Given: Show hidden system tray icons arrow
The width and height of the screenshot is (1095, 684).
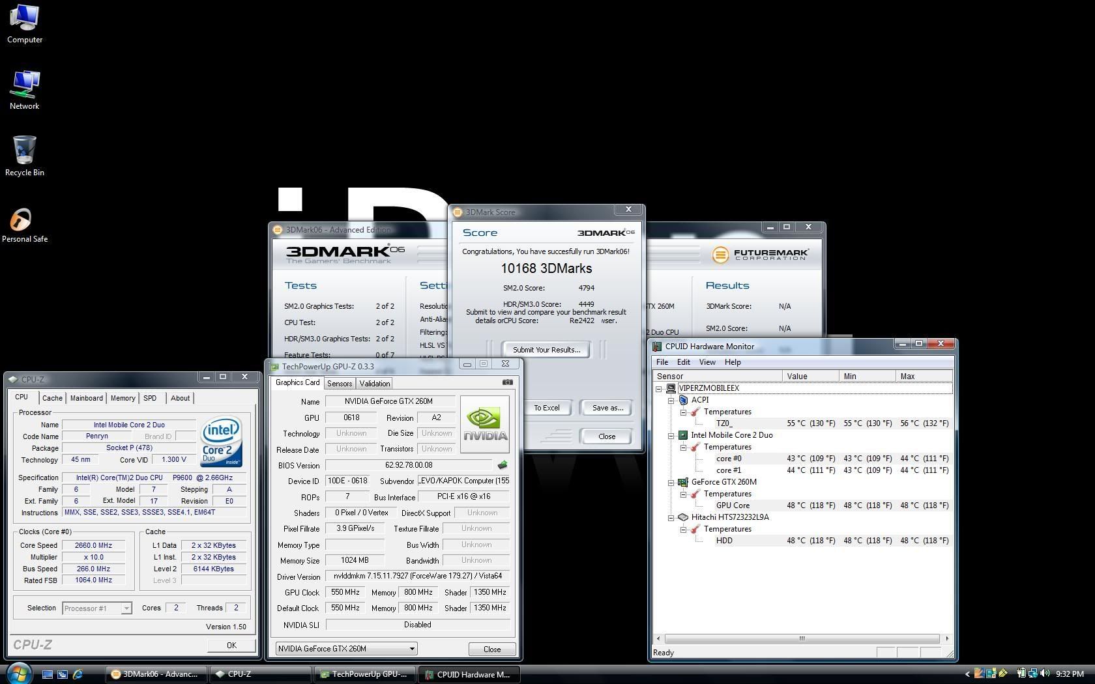Looking at the screenshot, I should (x=967, y=674).
